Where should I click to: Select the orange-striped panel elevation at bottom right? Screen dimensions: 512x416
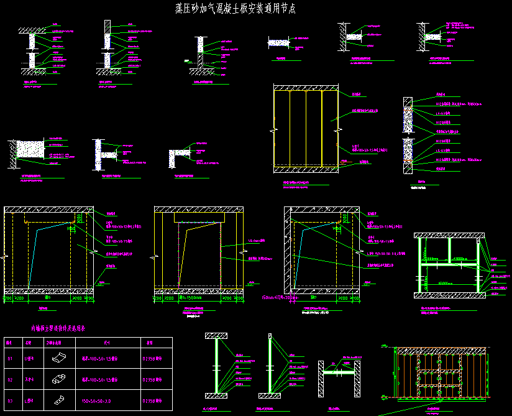coord(442,372)
